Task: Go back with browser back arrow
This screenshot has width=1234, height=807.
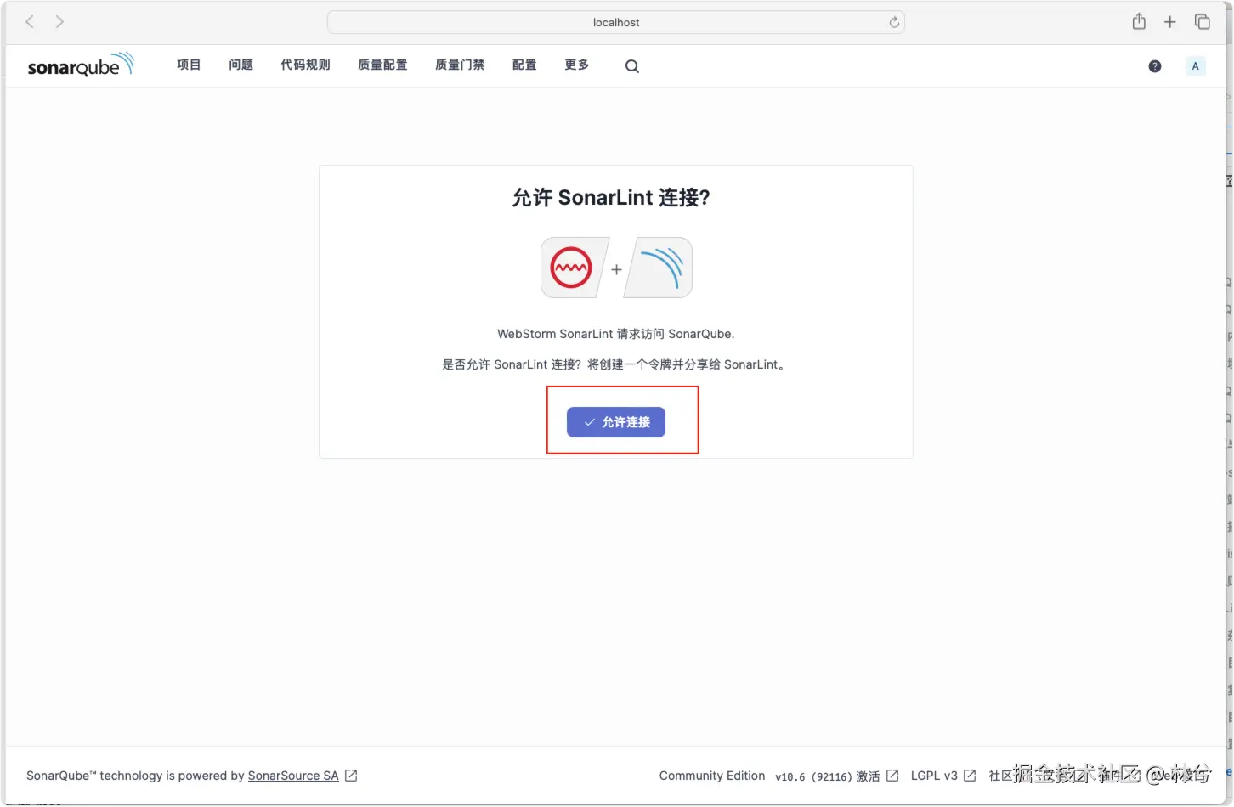Action: [x=30, y=22]
